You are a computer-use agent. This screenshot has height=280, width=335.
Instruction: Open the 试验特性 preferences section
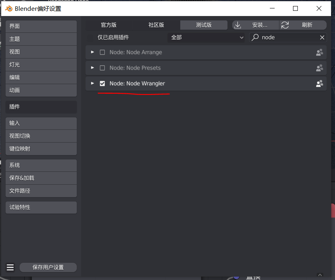[x=41, y=207]
